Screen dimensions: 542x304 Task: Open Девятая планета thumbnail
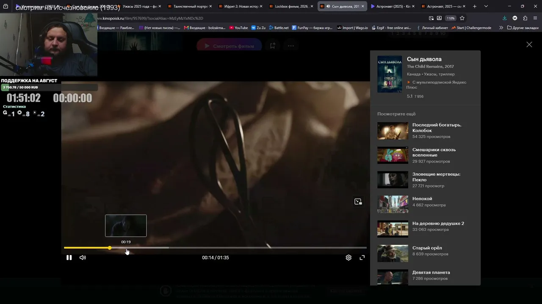[393, 277]
